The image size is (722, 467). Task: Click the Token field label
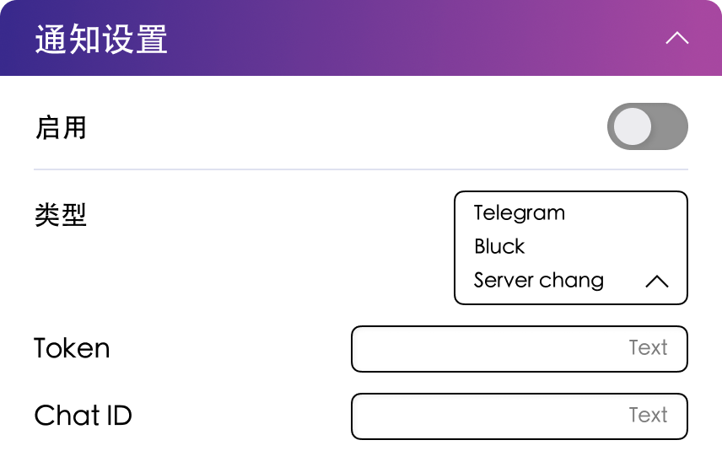[72, 348]
